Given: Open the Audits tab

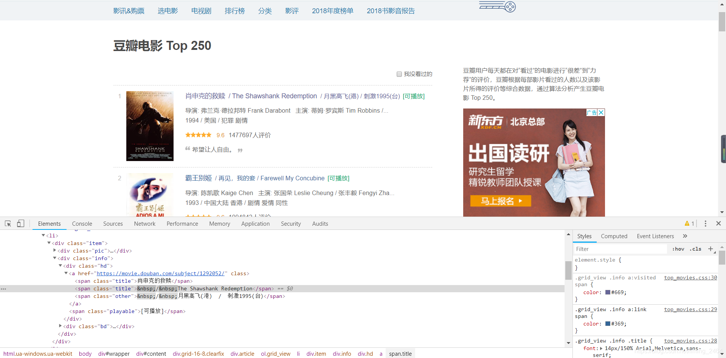Looking at the screenshot, I should pos(320,223).
